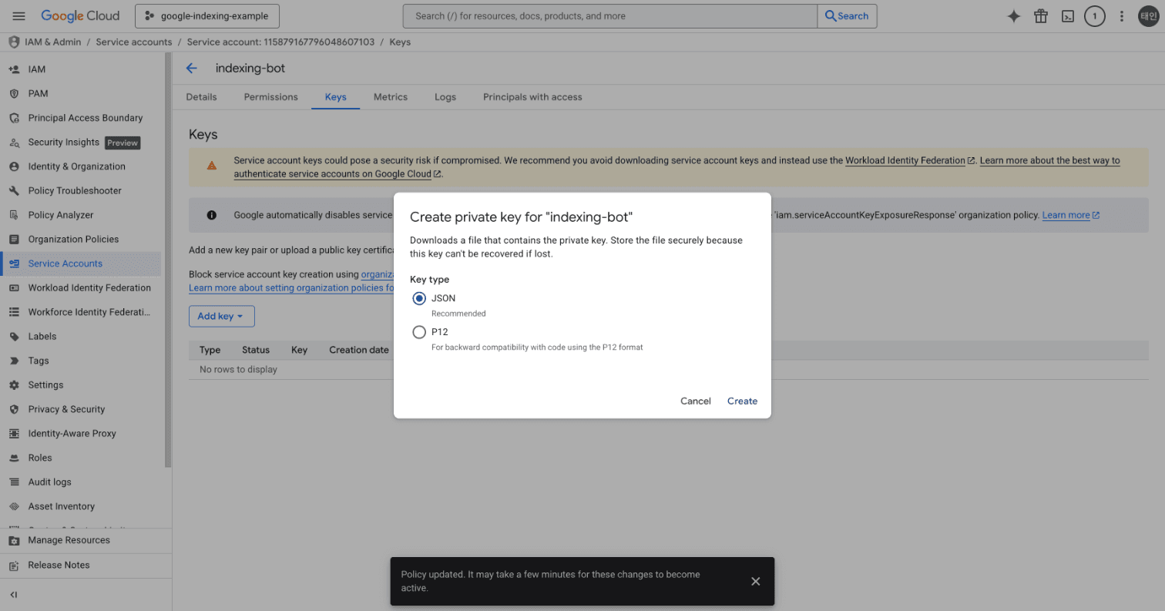Open the google-indexing-example project selector
The height and width of the screenshot is (611, 1165).
click(x=206, y=16)
